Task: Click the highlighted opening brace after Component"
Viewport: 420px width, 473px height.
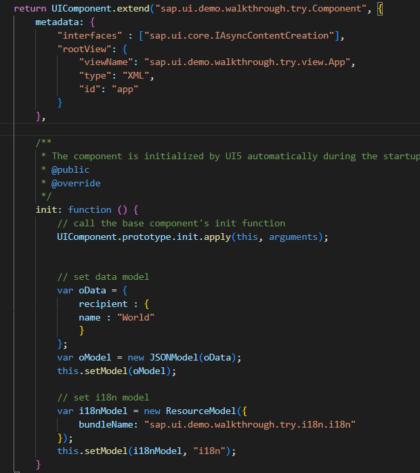Action: pos(380,9)
